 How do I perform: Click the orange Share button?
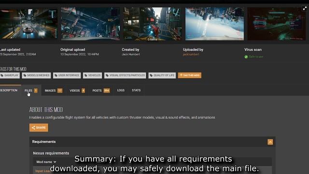(39, 128)
